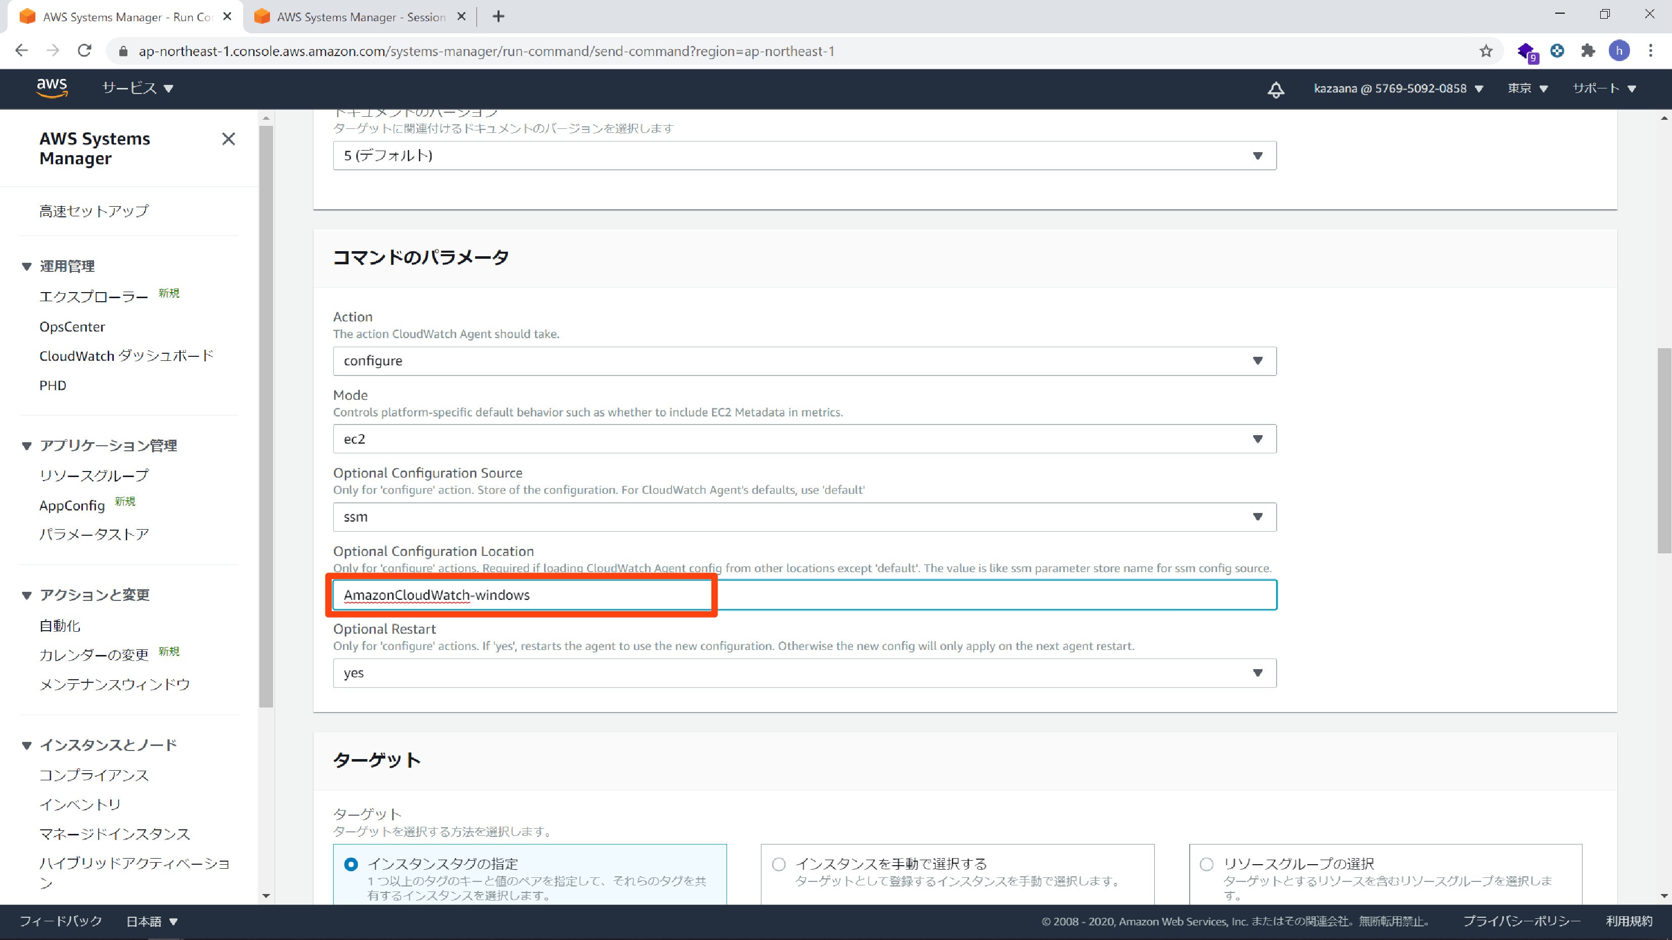The image size is (1672, 940).
Task: Click the フィードバック footer link
Action: point(61,921)
